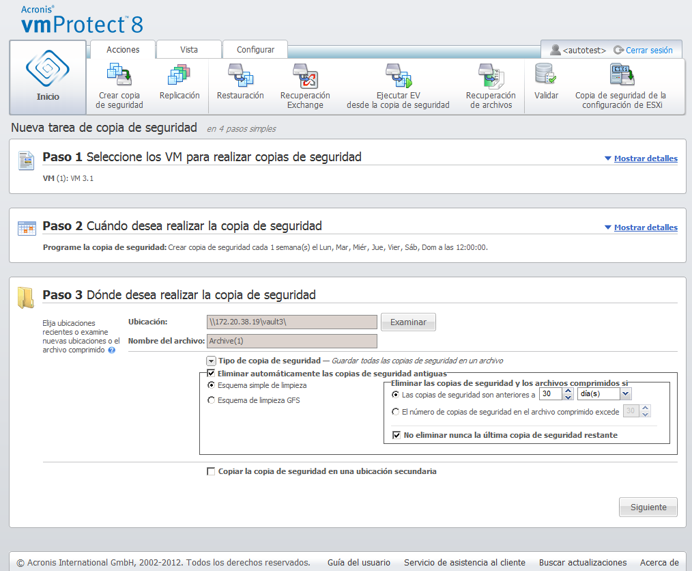Click the Acronis vmProtect 8 logo
The image size is (692, 571).
pos(82,20)
